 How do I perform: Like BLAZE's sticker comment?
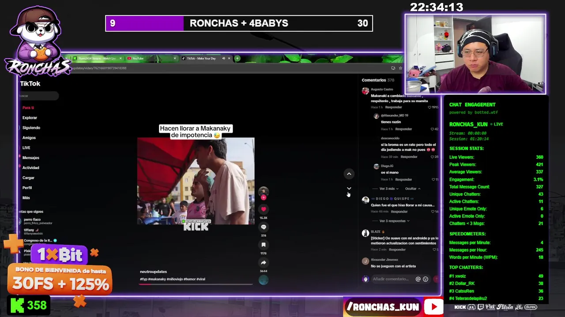coord(435,250)
